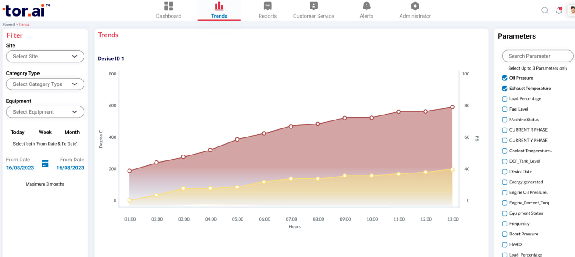
Task: Open the Customer Service tab
Action: pos(314,16)
